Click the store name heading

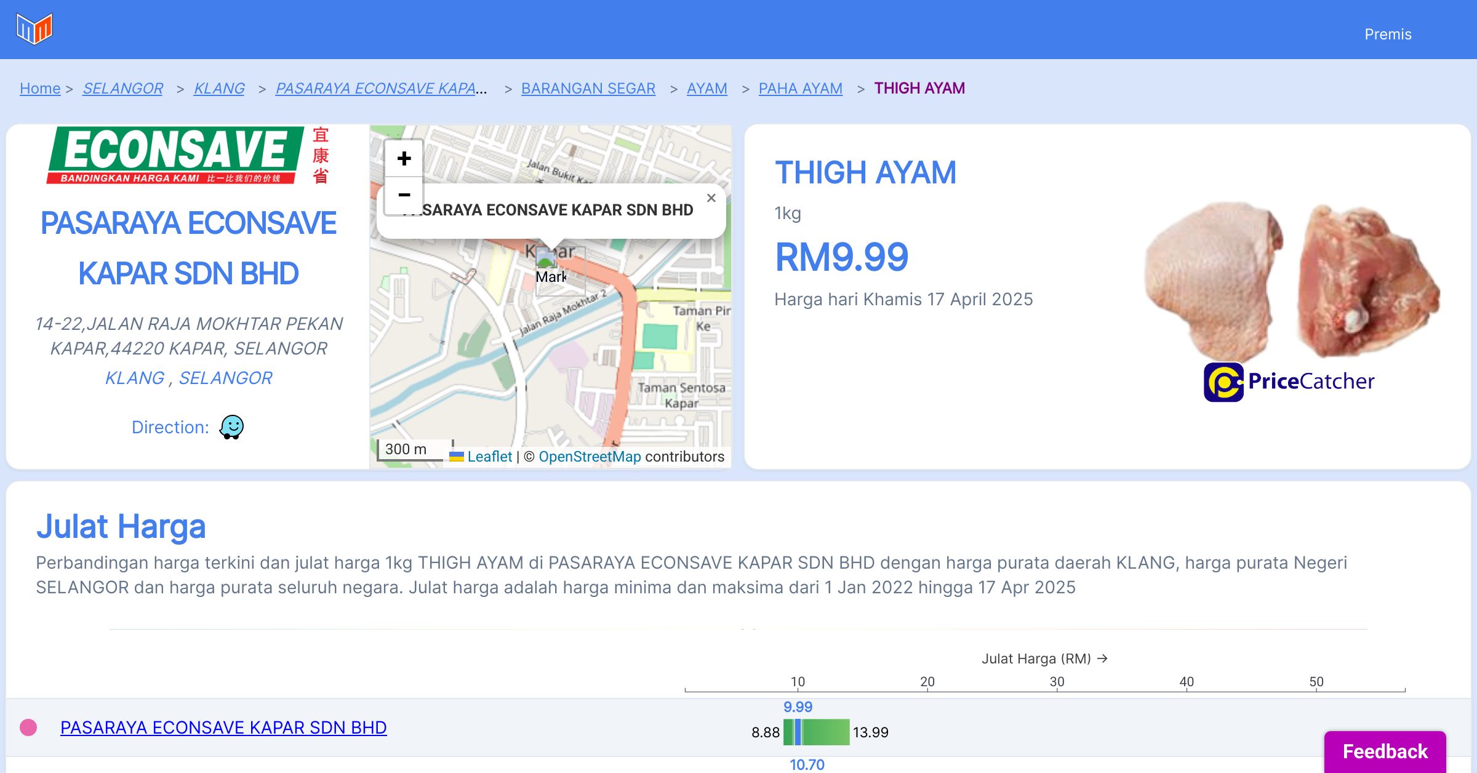tap(188, 248)
